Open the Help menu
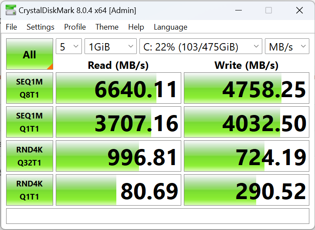315x230 pixels. (136, 27)
